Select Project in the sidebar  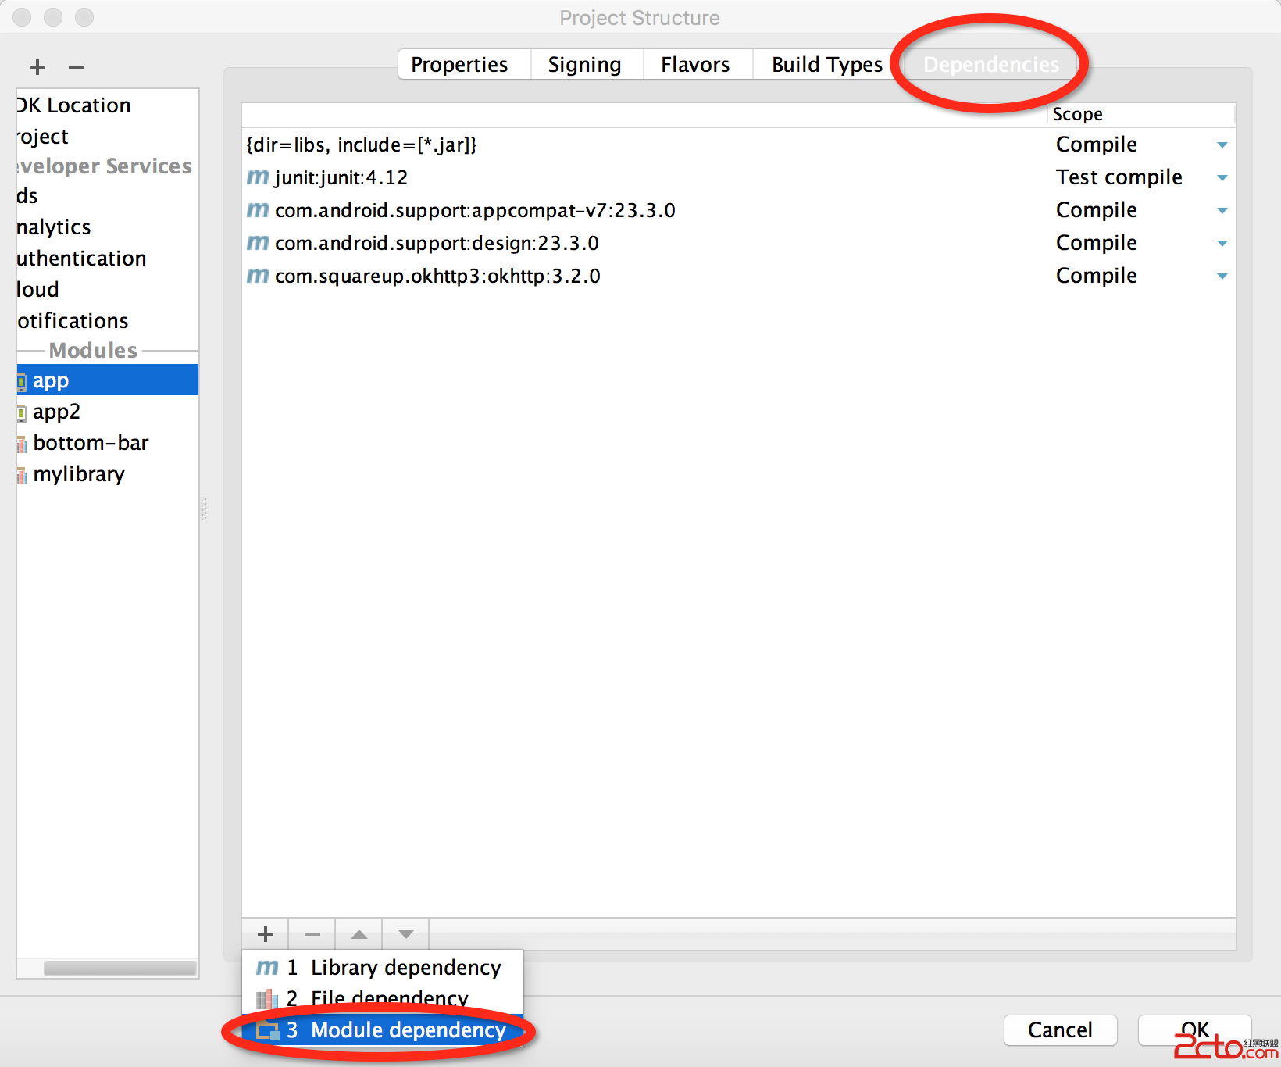point(108,137)
